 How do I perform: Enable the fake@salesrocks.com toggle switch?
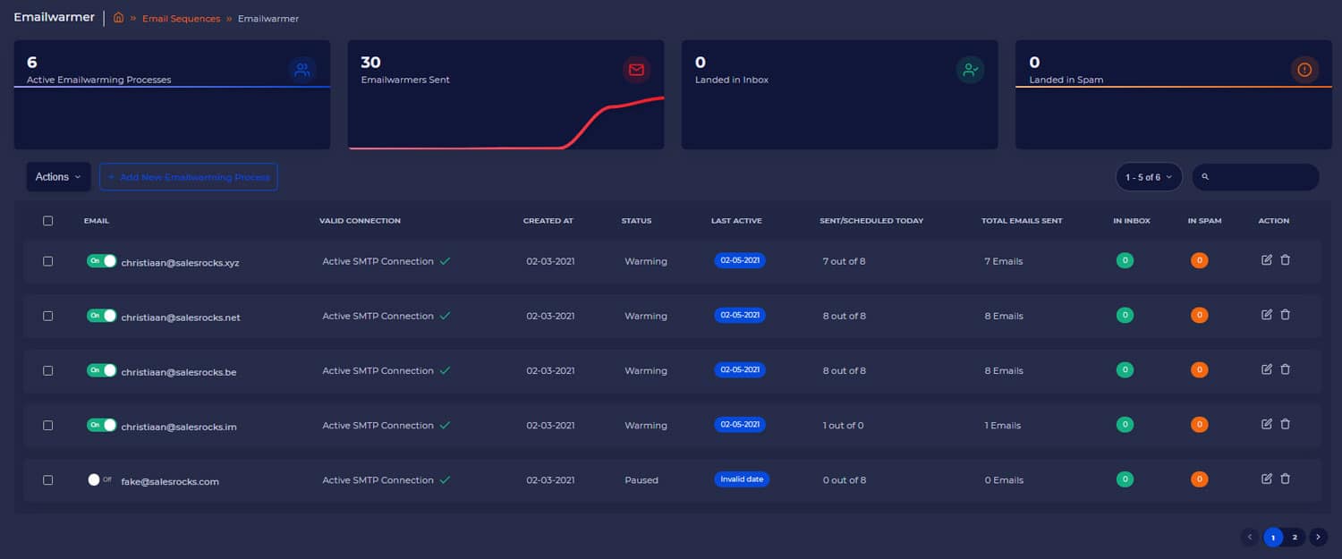[x=98, y=479]
